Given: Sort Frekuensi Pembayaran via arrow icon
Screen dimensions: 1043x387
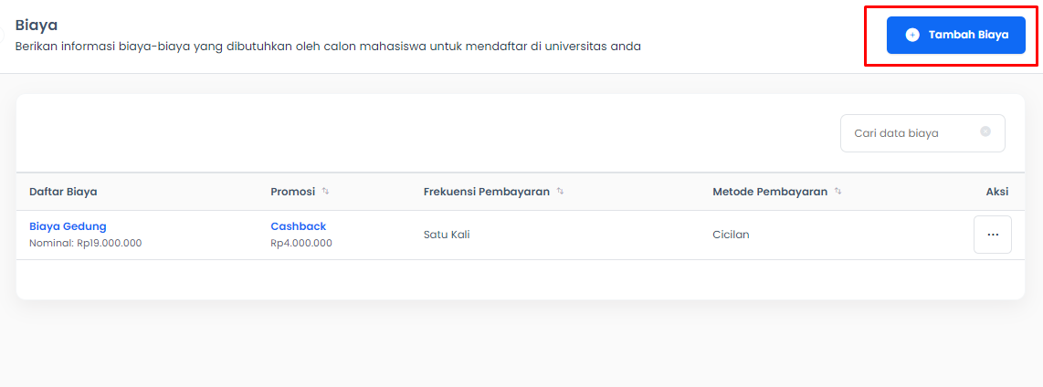Looking at the screenshot, I should click(560, 191).
